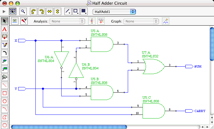Screen dimensions: 214x129
Task: Click the graph plot button
Action: click(166, 21)
